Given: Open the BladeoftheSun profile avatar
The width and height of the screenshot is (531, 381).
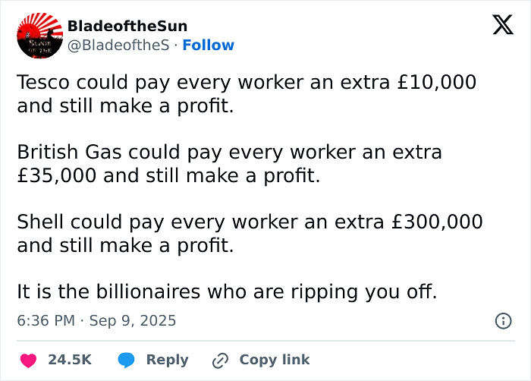Looking at the screenshot, I should pos(39,36).
